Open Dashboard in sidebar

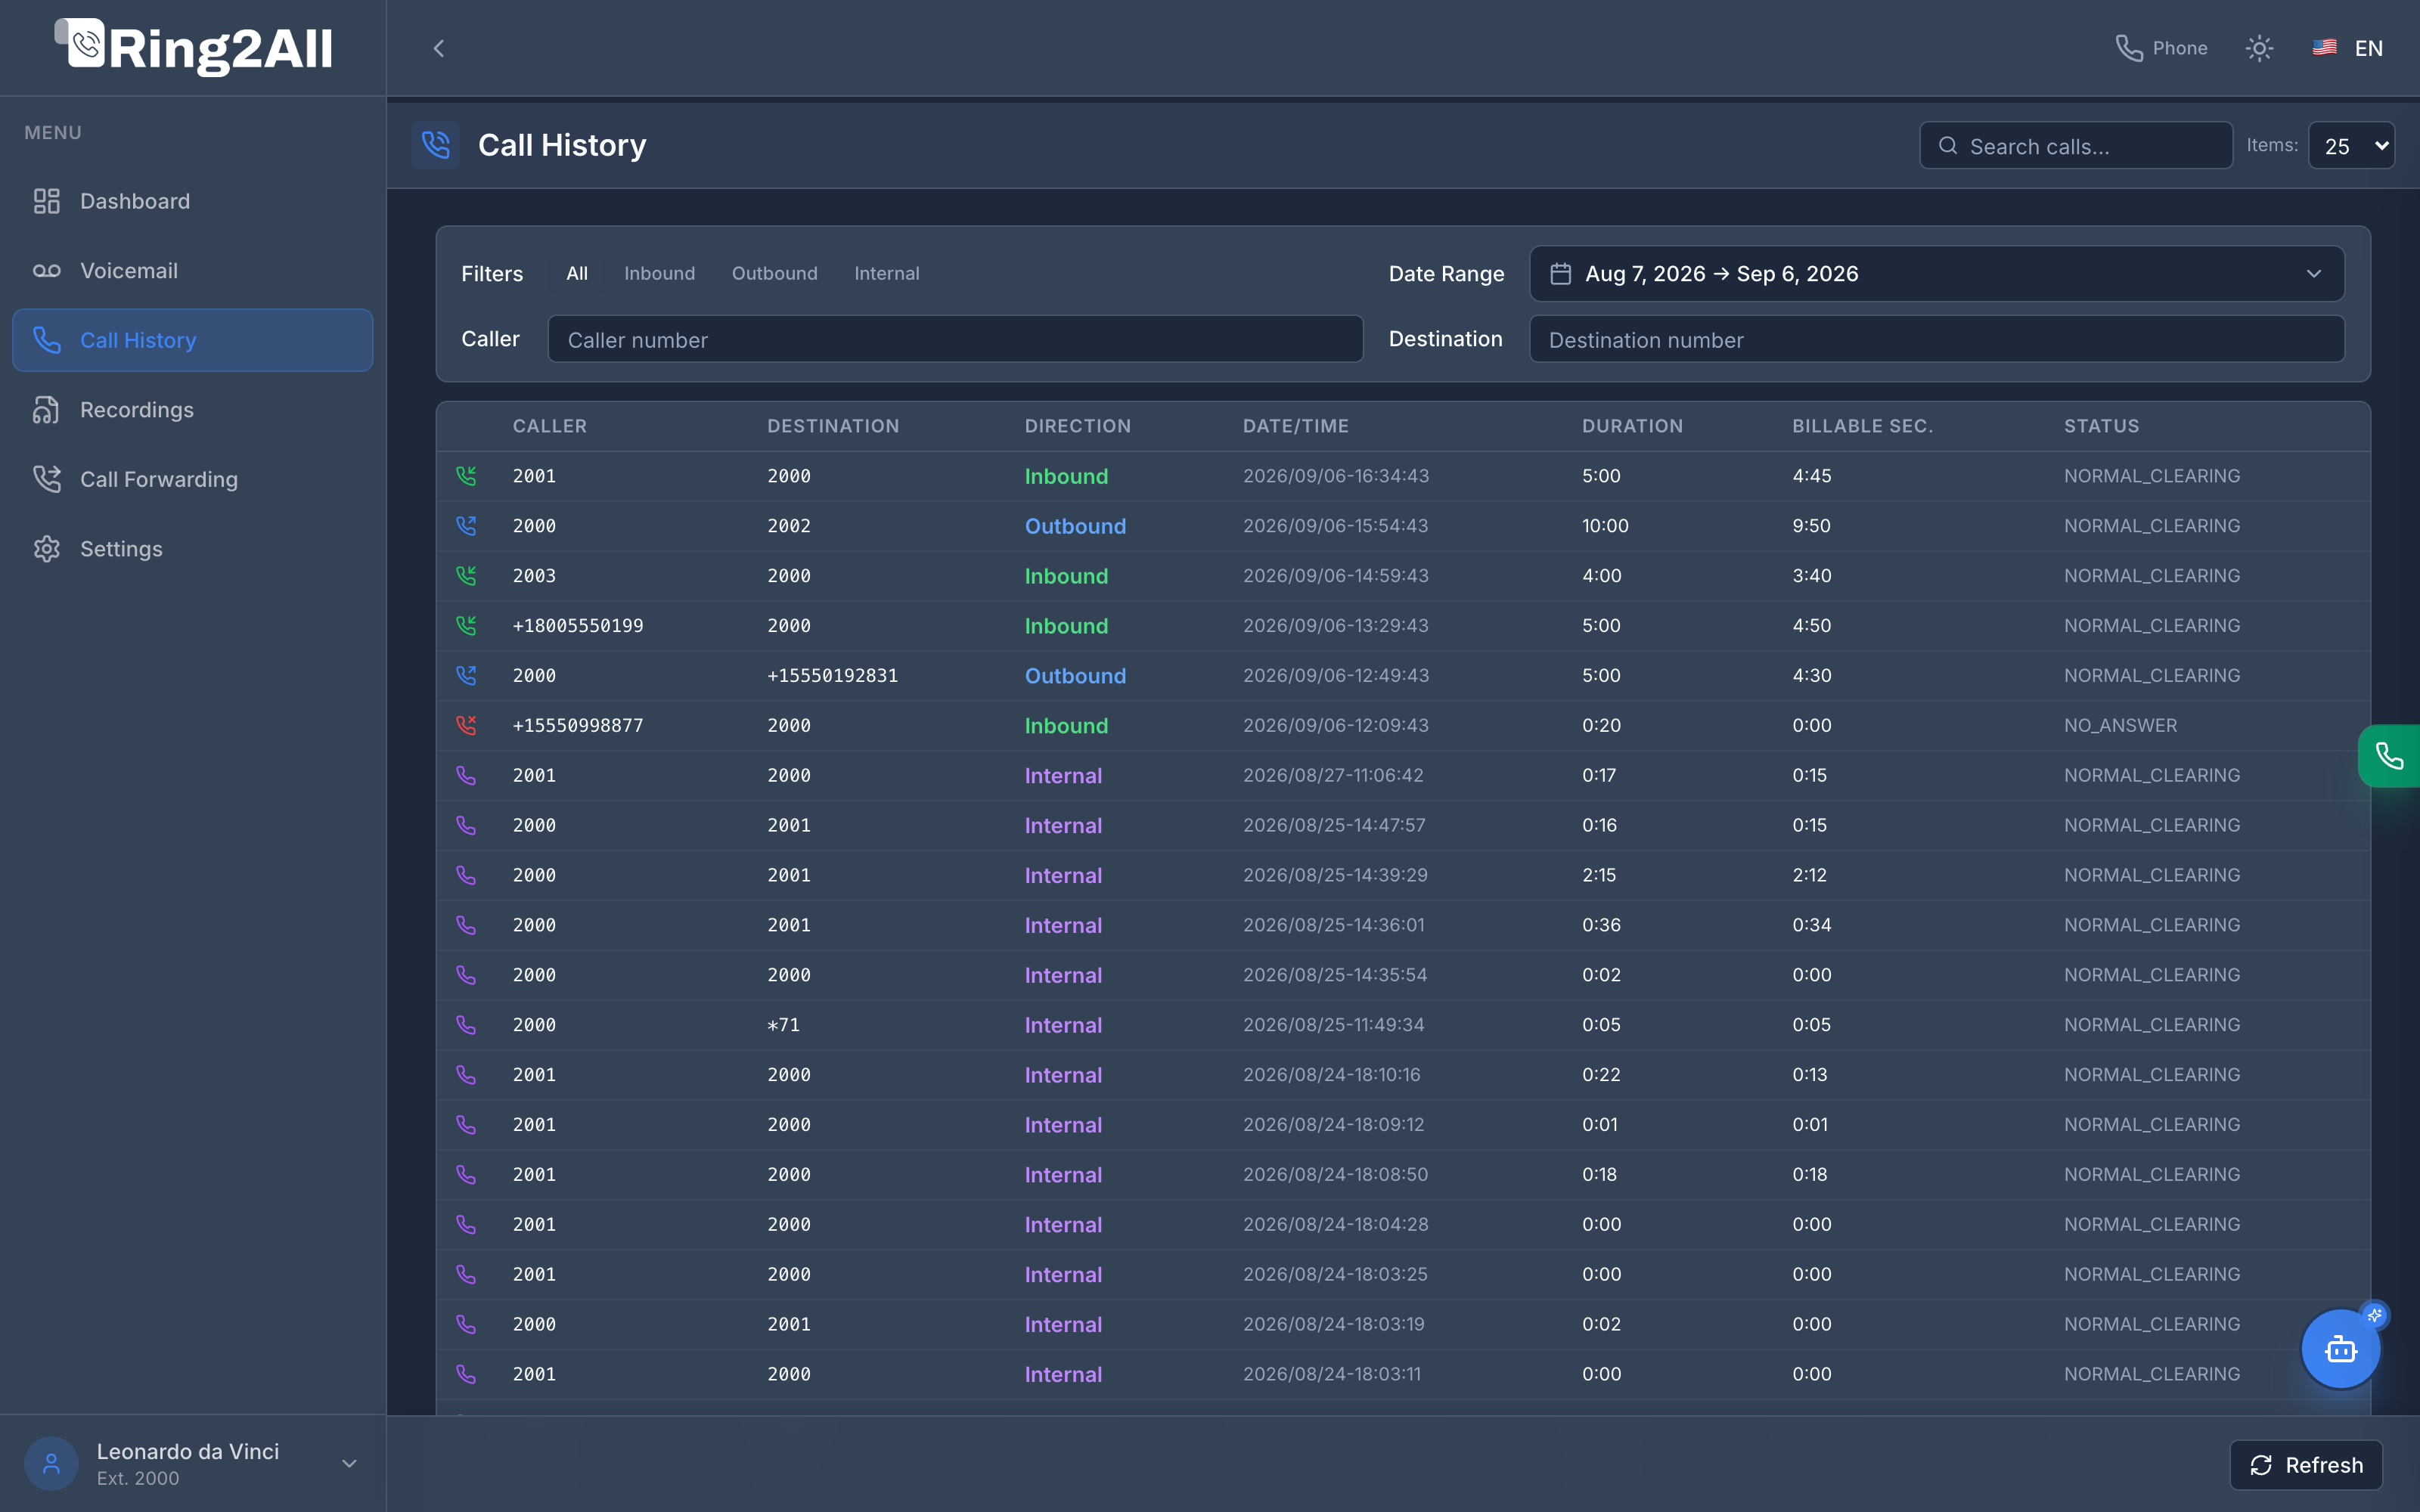coord(193,201)
